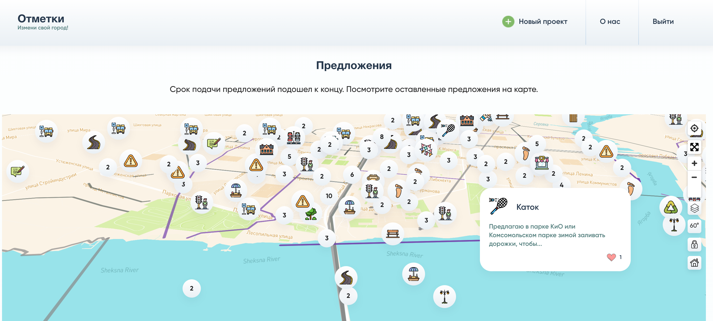713x321 pixels.
Task: Select warning marker near Устюженская улица
Action: coord(131,161)
